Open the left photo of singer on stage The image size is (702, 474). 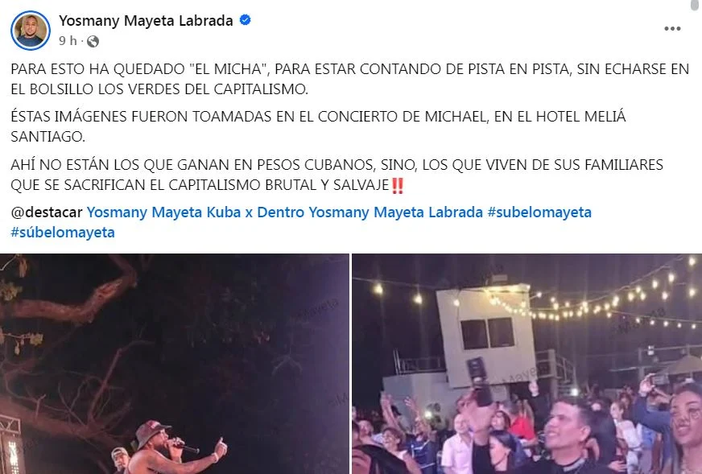174,364
